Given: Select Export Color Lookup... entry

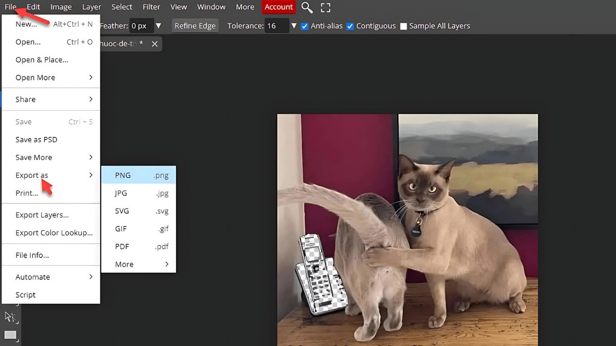Looking at the screenshot, I should [51, 233].
